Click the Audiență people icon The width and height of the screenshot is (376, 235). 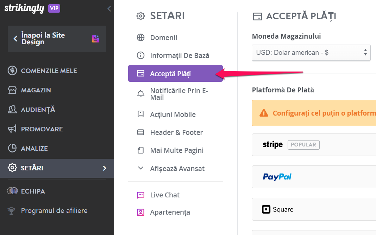pyautogui.click(x=12, y=110)
